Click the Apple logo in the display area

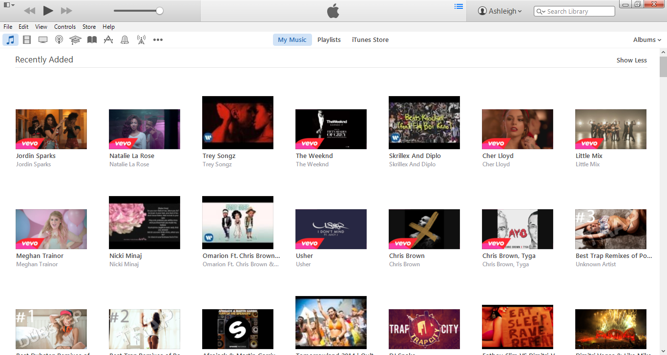[x=333, y=11]
